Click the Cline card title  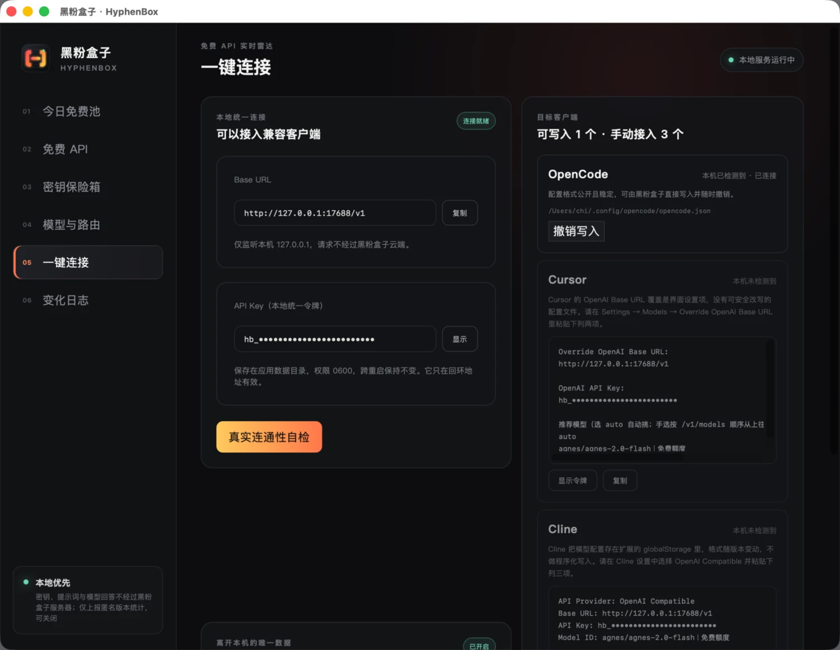(x=563, y=529)
